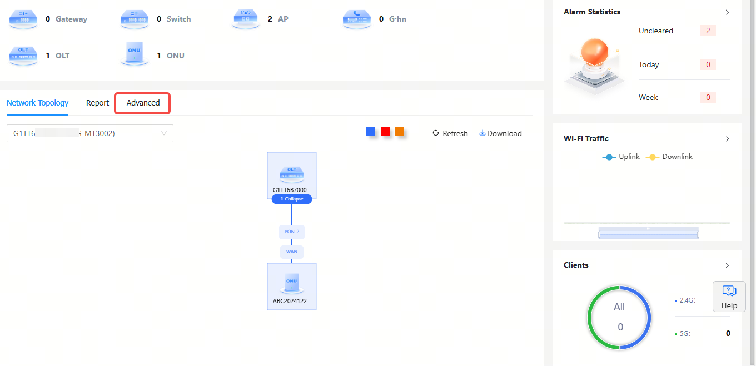Screen dimensions: 756x366
Task: Toggle Downlink series in Wi-Fi Traffic legend
Action: [x=669, y=157]
